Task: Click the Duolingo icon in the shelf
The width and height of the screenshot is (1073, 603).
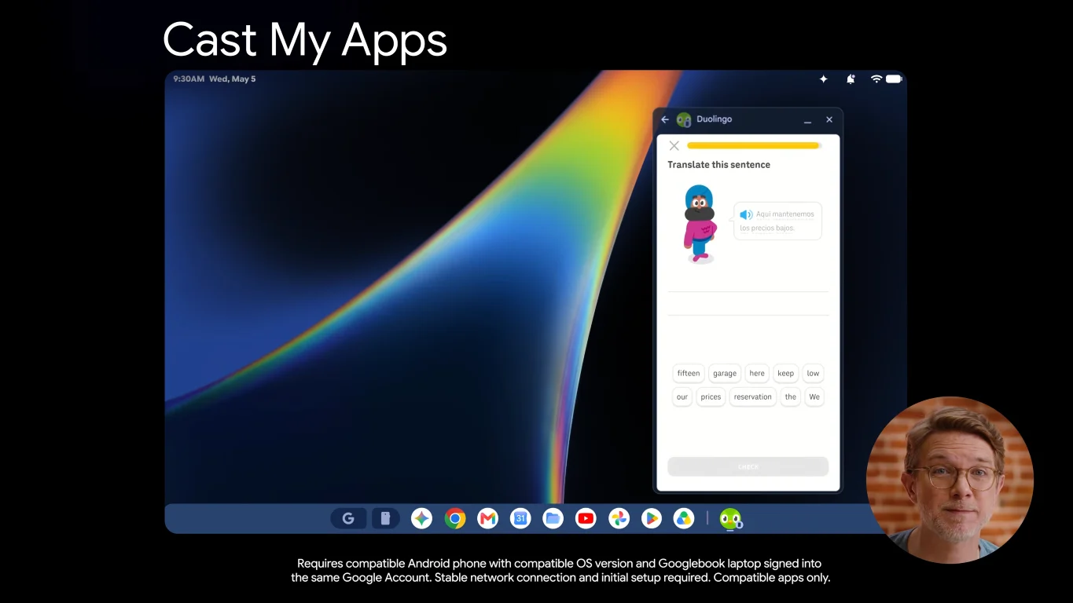Action: (730, 519)
